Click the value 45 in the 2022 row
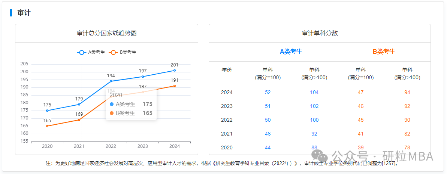The height and width of the screenshot is (174, 447). click(360, 120)
